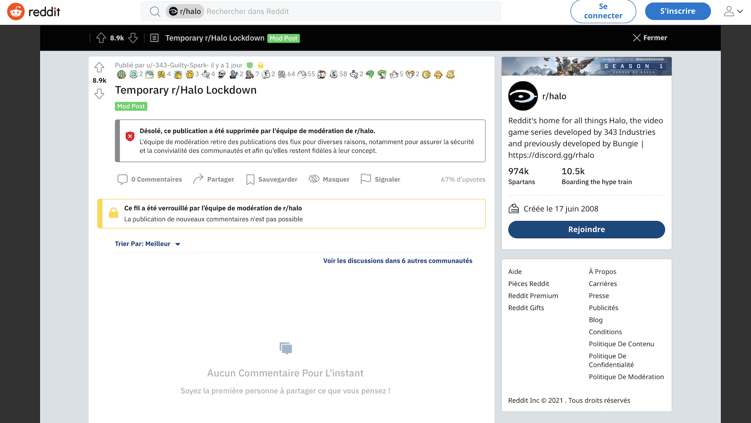
Task: Open the r/halo community avatar
Action: pyautogui.click(x=523, y=96)
